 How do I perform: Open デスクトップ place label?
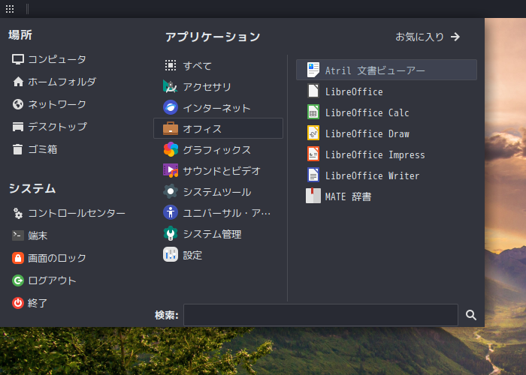pyautogui.click(x=57, y=127)
